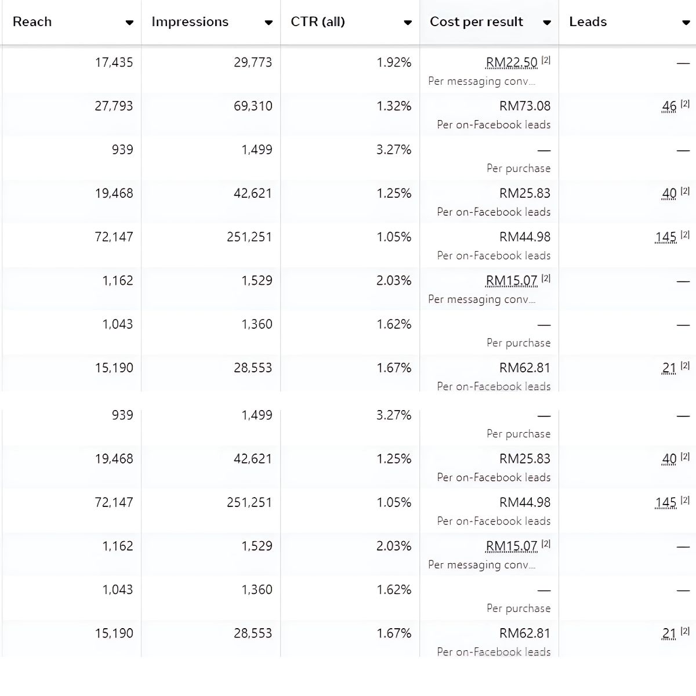Open the CTR (all) column dropdown arrow
696x696 pixels.
pyautogui.click(x=408, y=23)
